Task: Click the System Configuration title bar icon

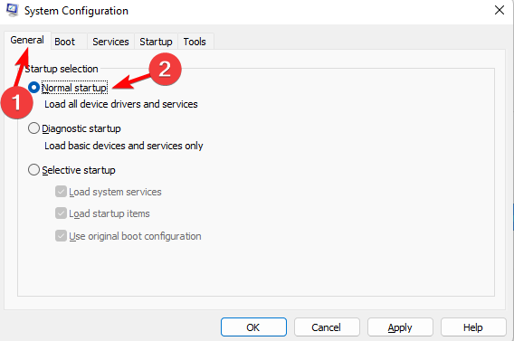Action: tap(13, 10)
